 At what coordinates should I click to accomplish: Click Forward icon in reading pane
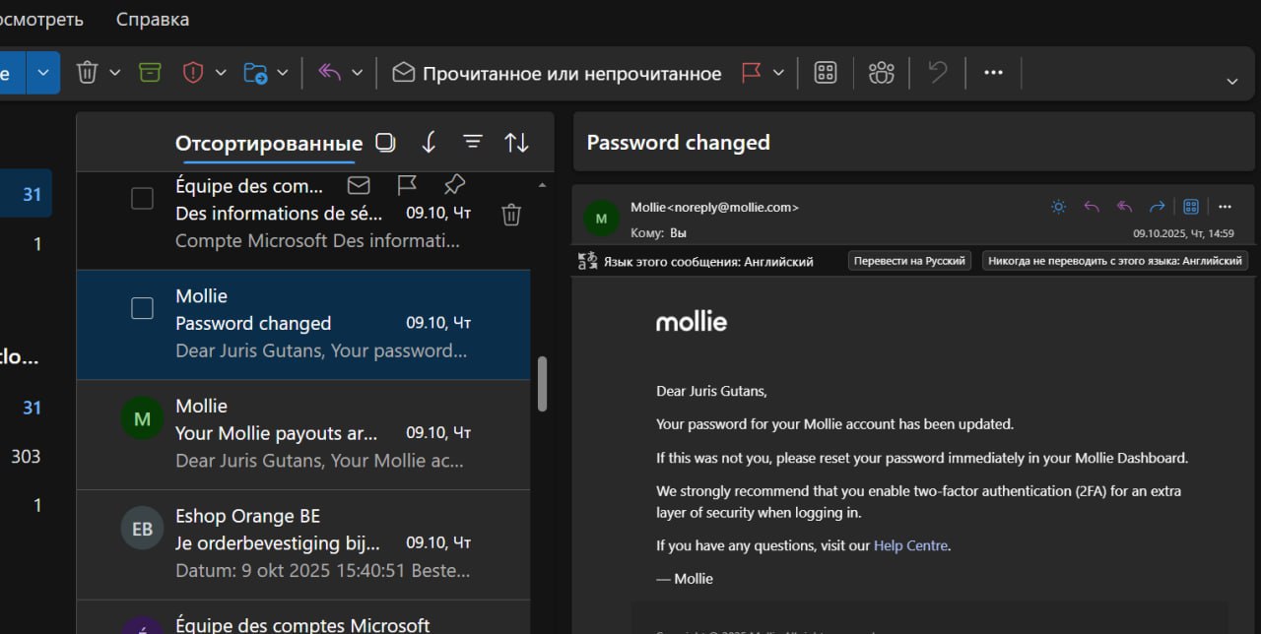pos(1158,207)
